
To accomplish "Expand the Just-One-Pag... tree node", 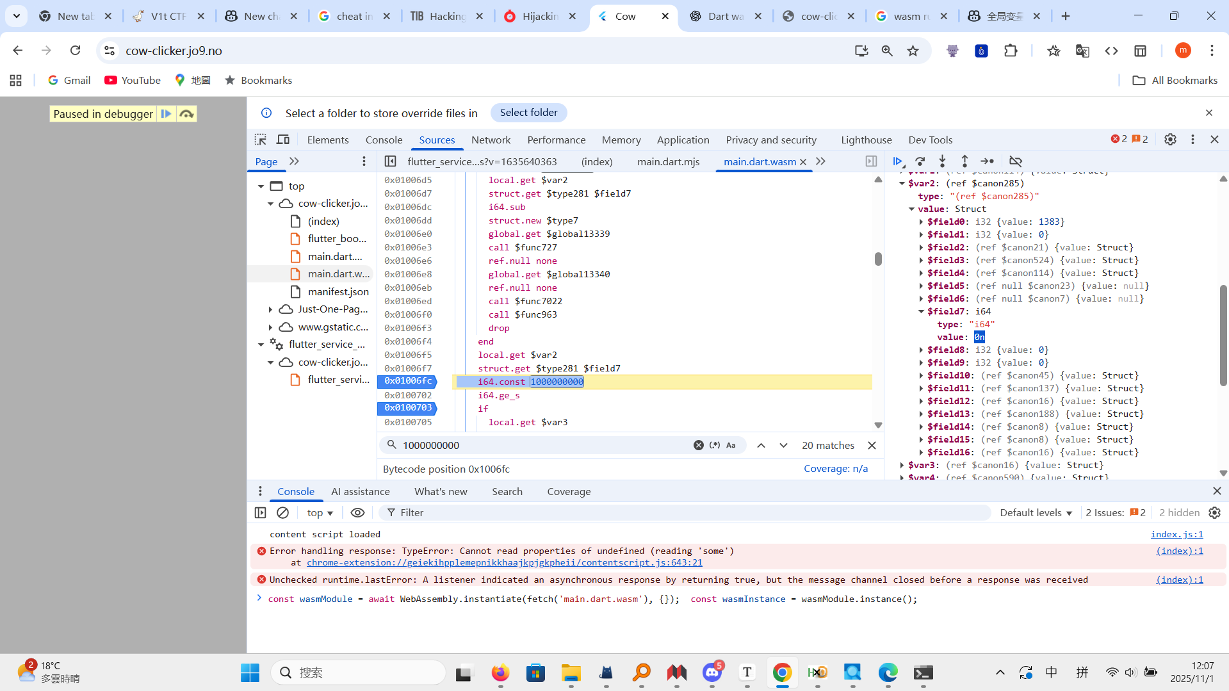I will pyautogui.click(x=270, y=309).
